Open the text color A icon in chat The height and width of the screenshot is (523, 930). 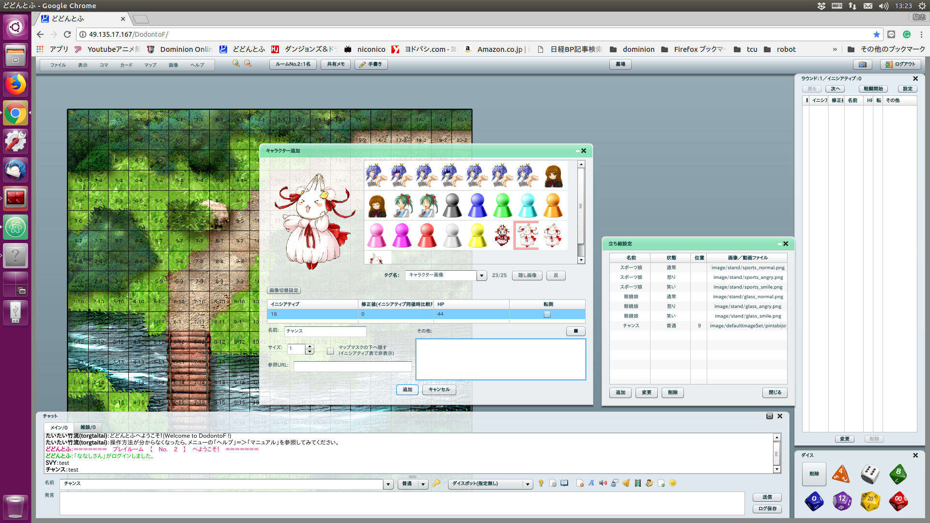pyautogui.click(x=591, y=483)
